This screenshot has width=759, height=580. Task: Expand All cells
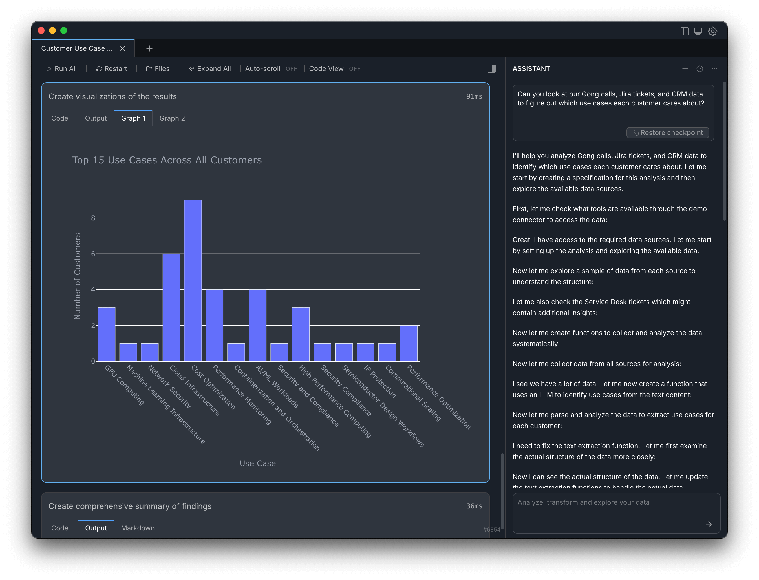pos(209,69)
